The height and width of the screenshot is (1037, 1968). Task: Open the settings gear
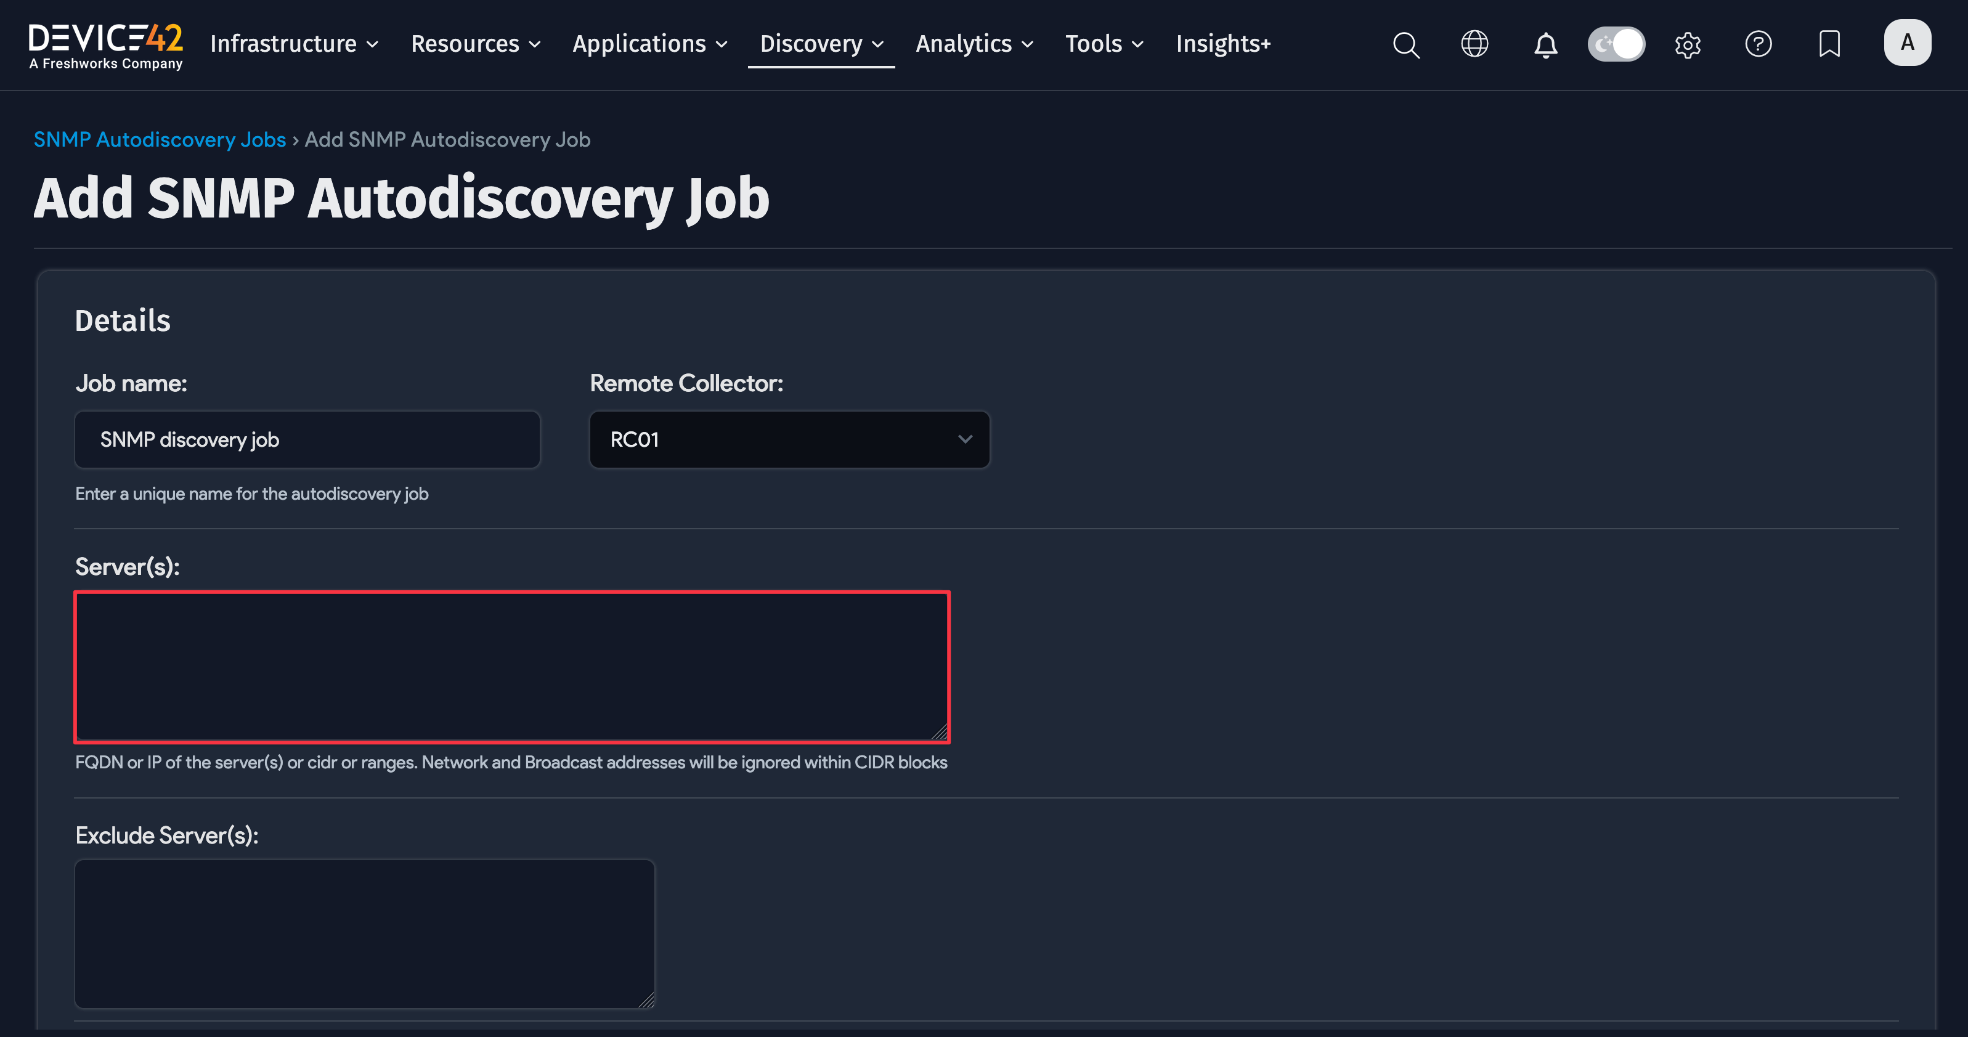tap(1688, 44)
